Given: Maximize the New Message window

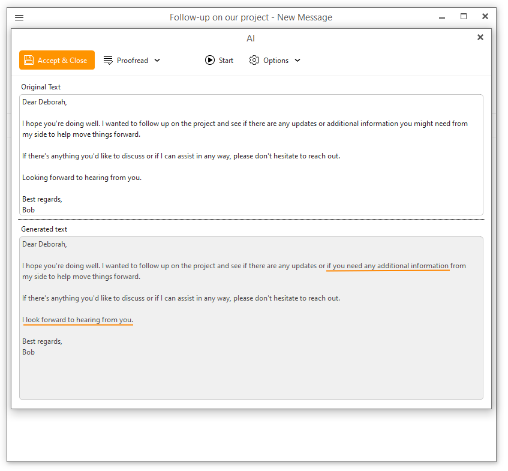Looking at the screenshot, I should (464, 17).
